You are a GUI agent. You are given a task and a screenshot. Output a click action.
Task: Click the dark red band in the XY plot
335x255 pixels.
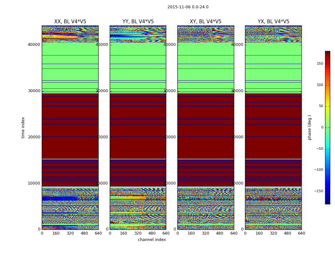(x=205, y=143)
